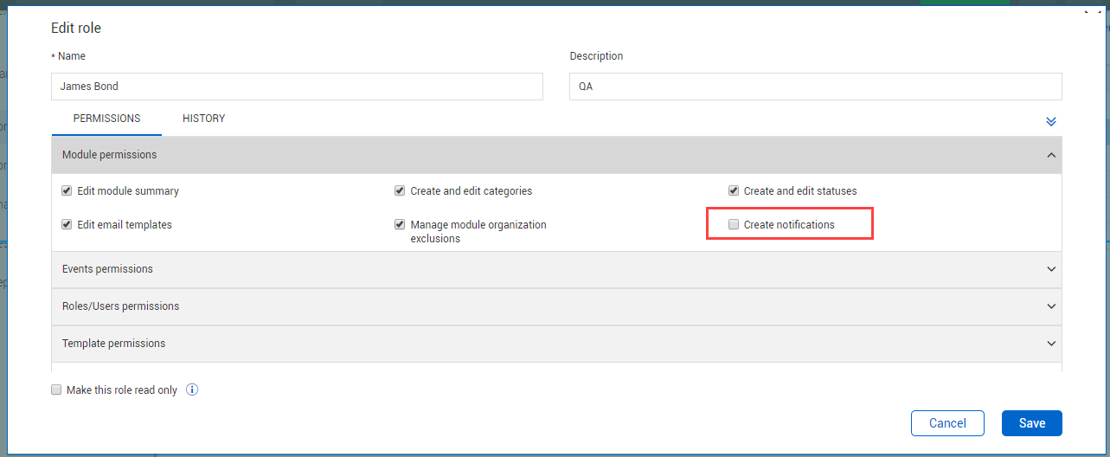This screenshot has width=1110, height=457.
Task: Close the Edit role dialog
Action: point(1092,11)
